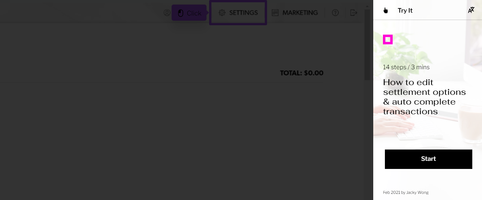
Task: Click the 14 steps / 3 mins text
Action: 406,67
